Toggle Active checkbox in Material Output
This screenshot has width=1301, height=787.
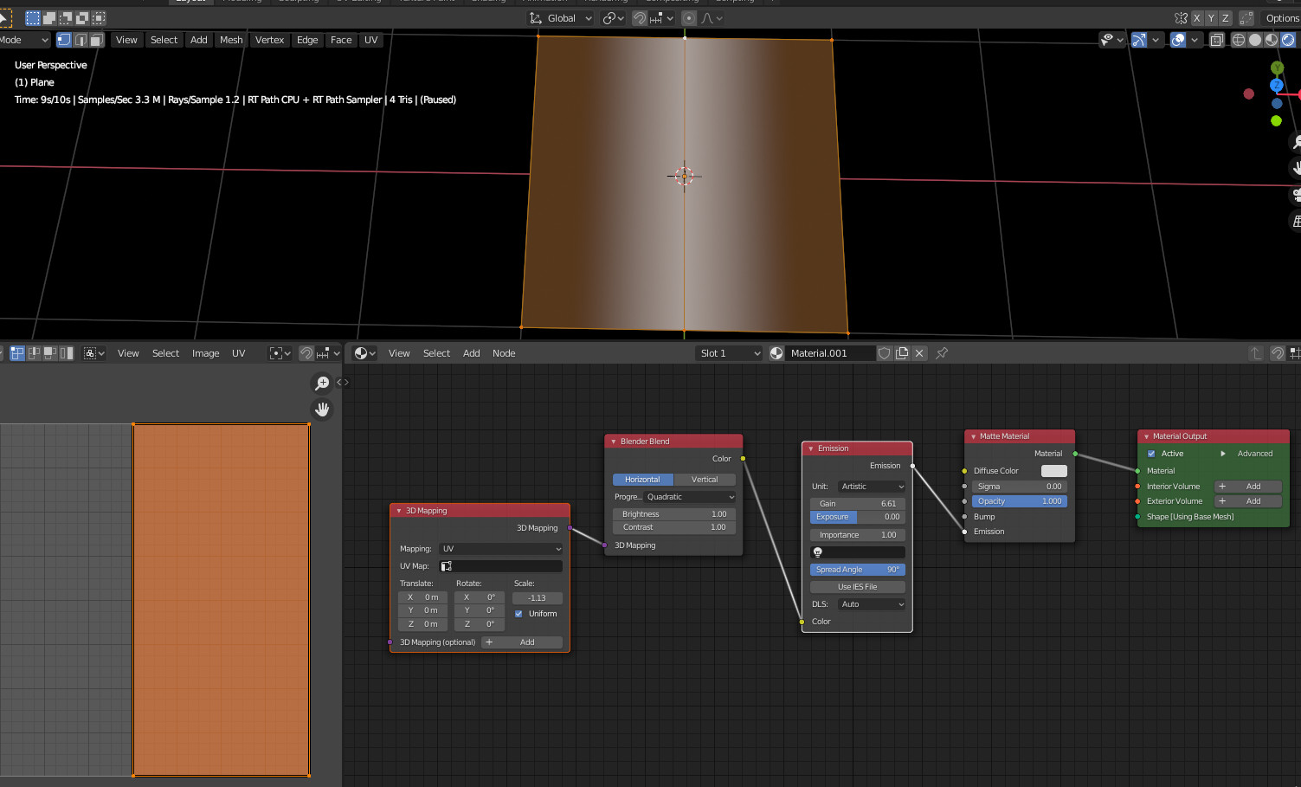click(1151, 454)
